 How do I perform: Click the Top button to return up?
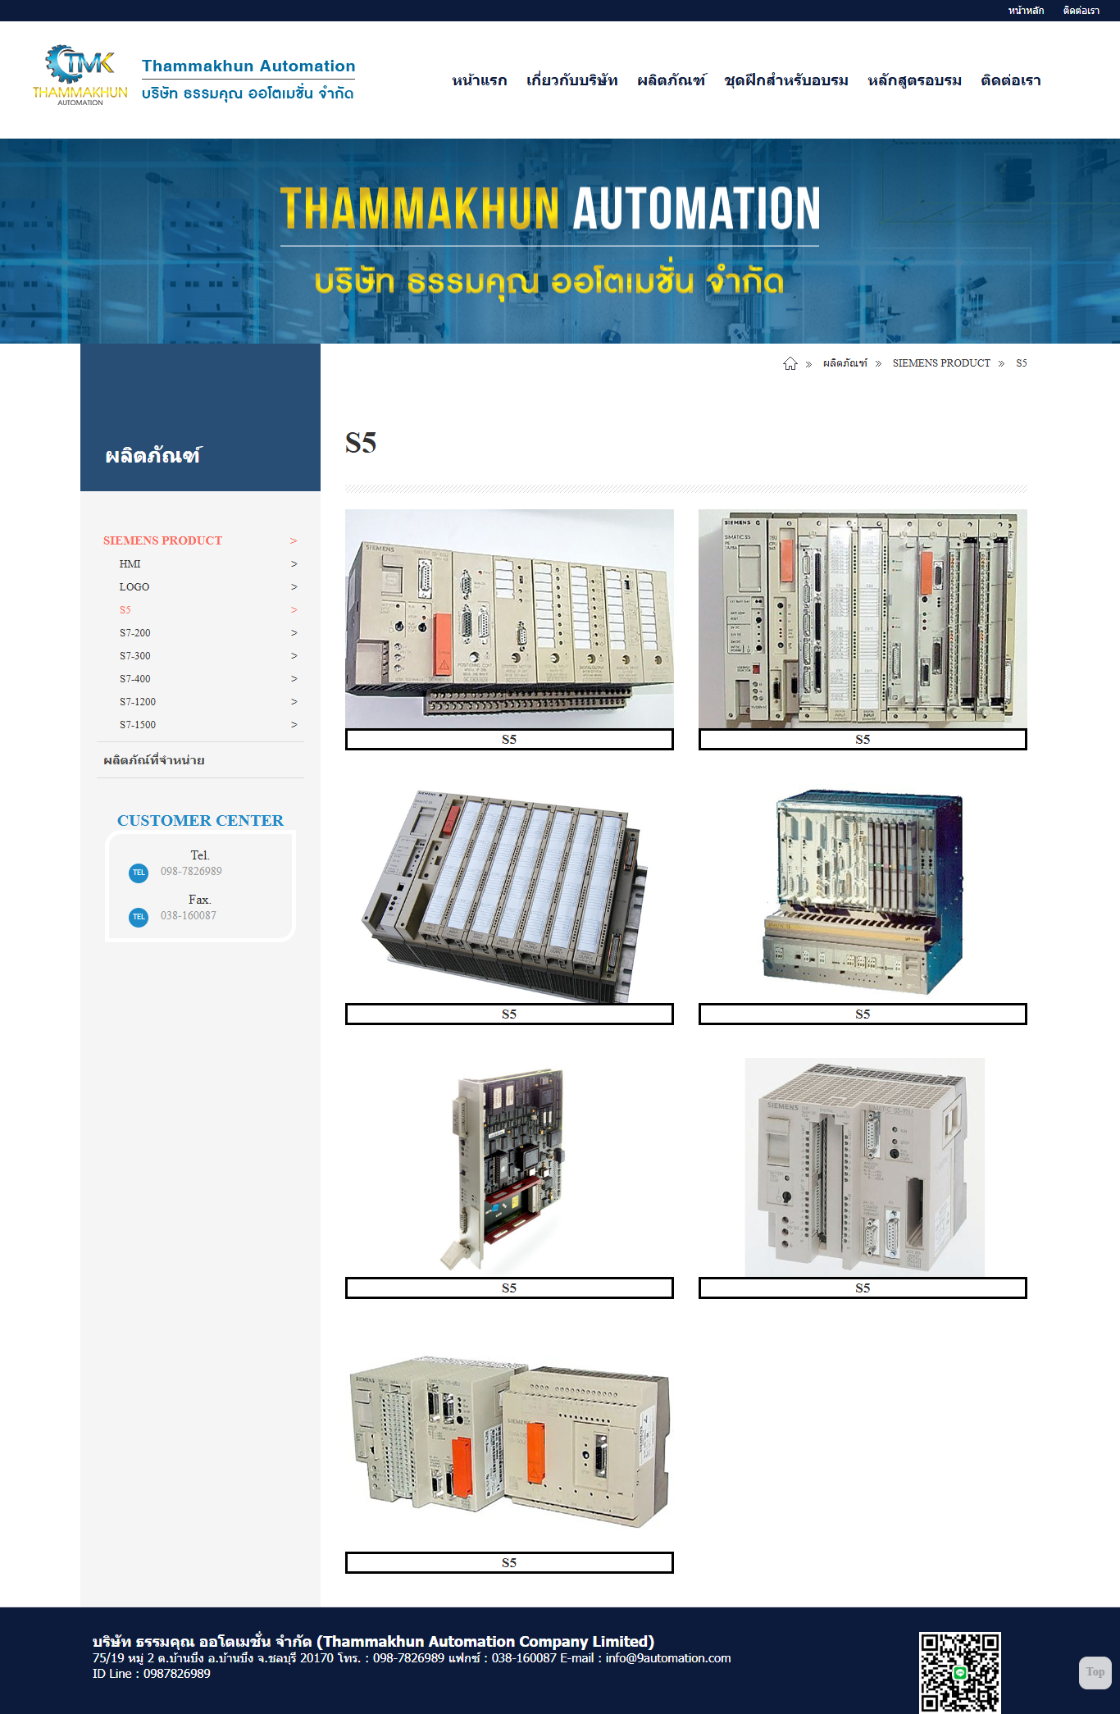pos(1095,1672)
